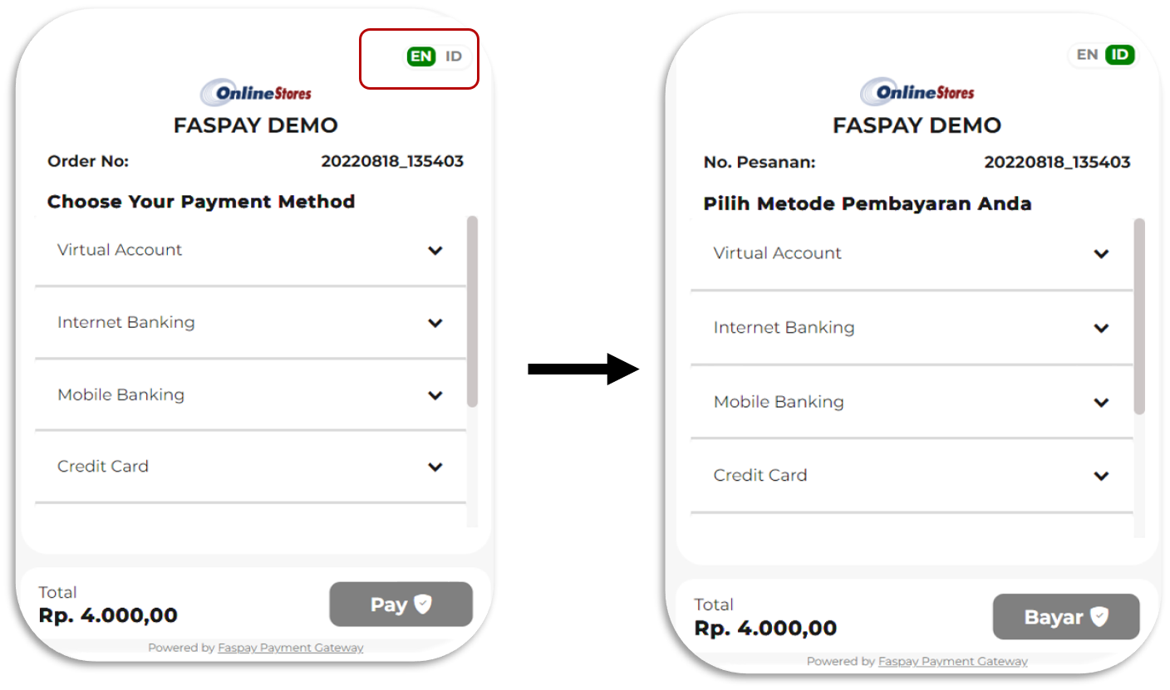Click payment list scrollbar in English panel

pyautogui.click(x=472, y=311)
